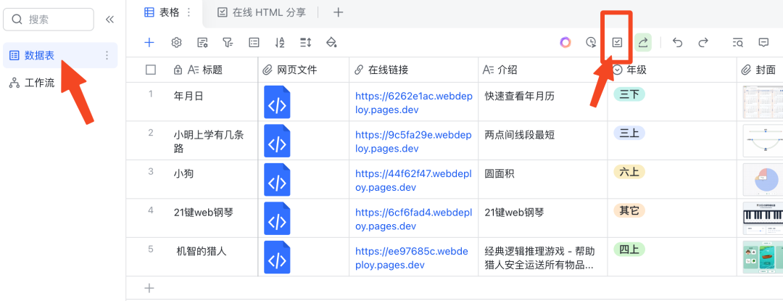Select the cell 两点间线段最短
This screenshot has width=783, height=301.
543,141
